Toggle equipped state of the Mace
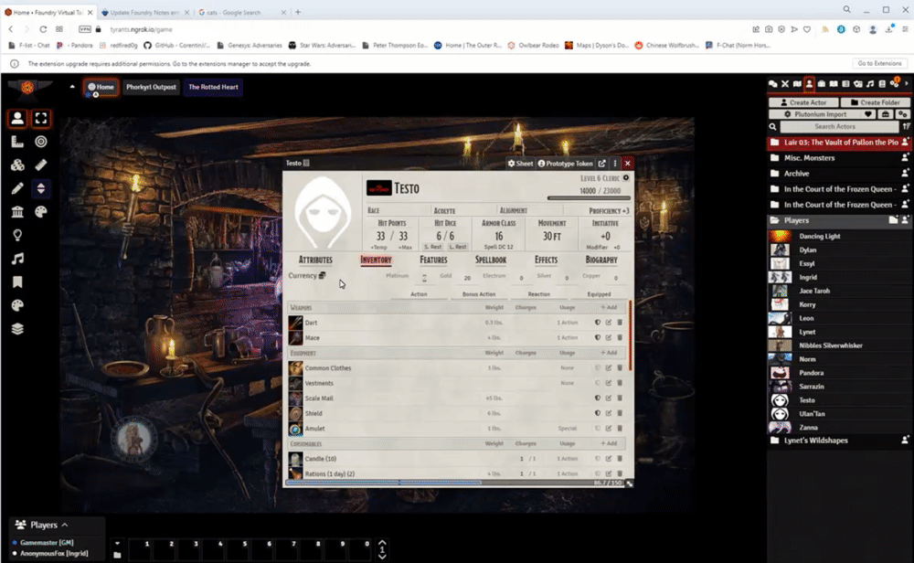Screen dimensions: 914x563 tap(598, 337)
